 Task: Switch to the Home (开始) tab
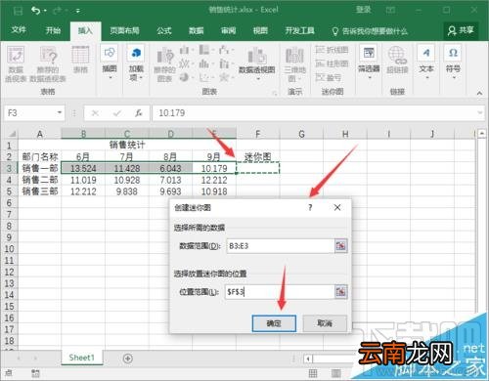pyautogui.click(x=53, y=30)
